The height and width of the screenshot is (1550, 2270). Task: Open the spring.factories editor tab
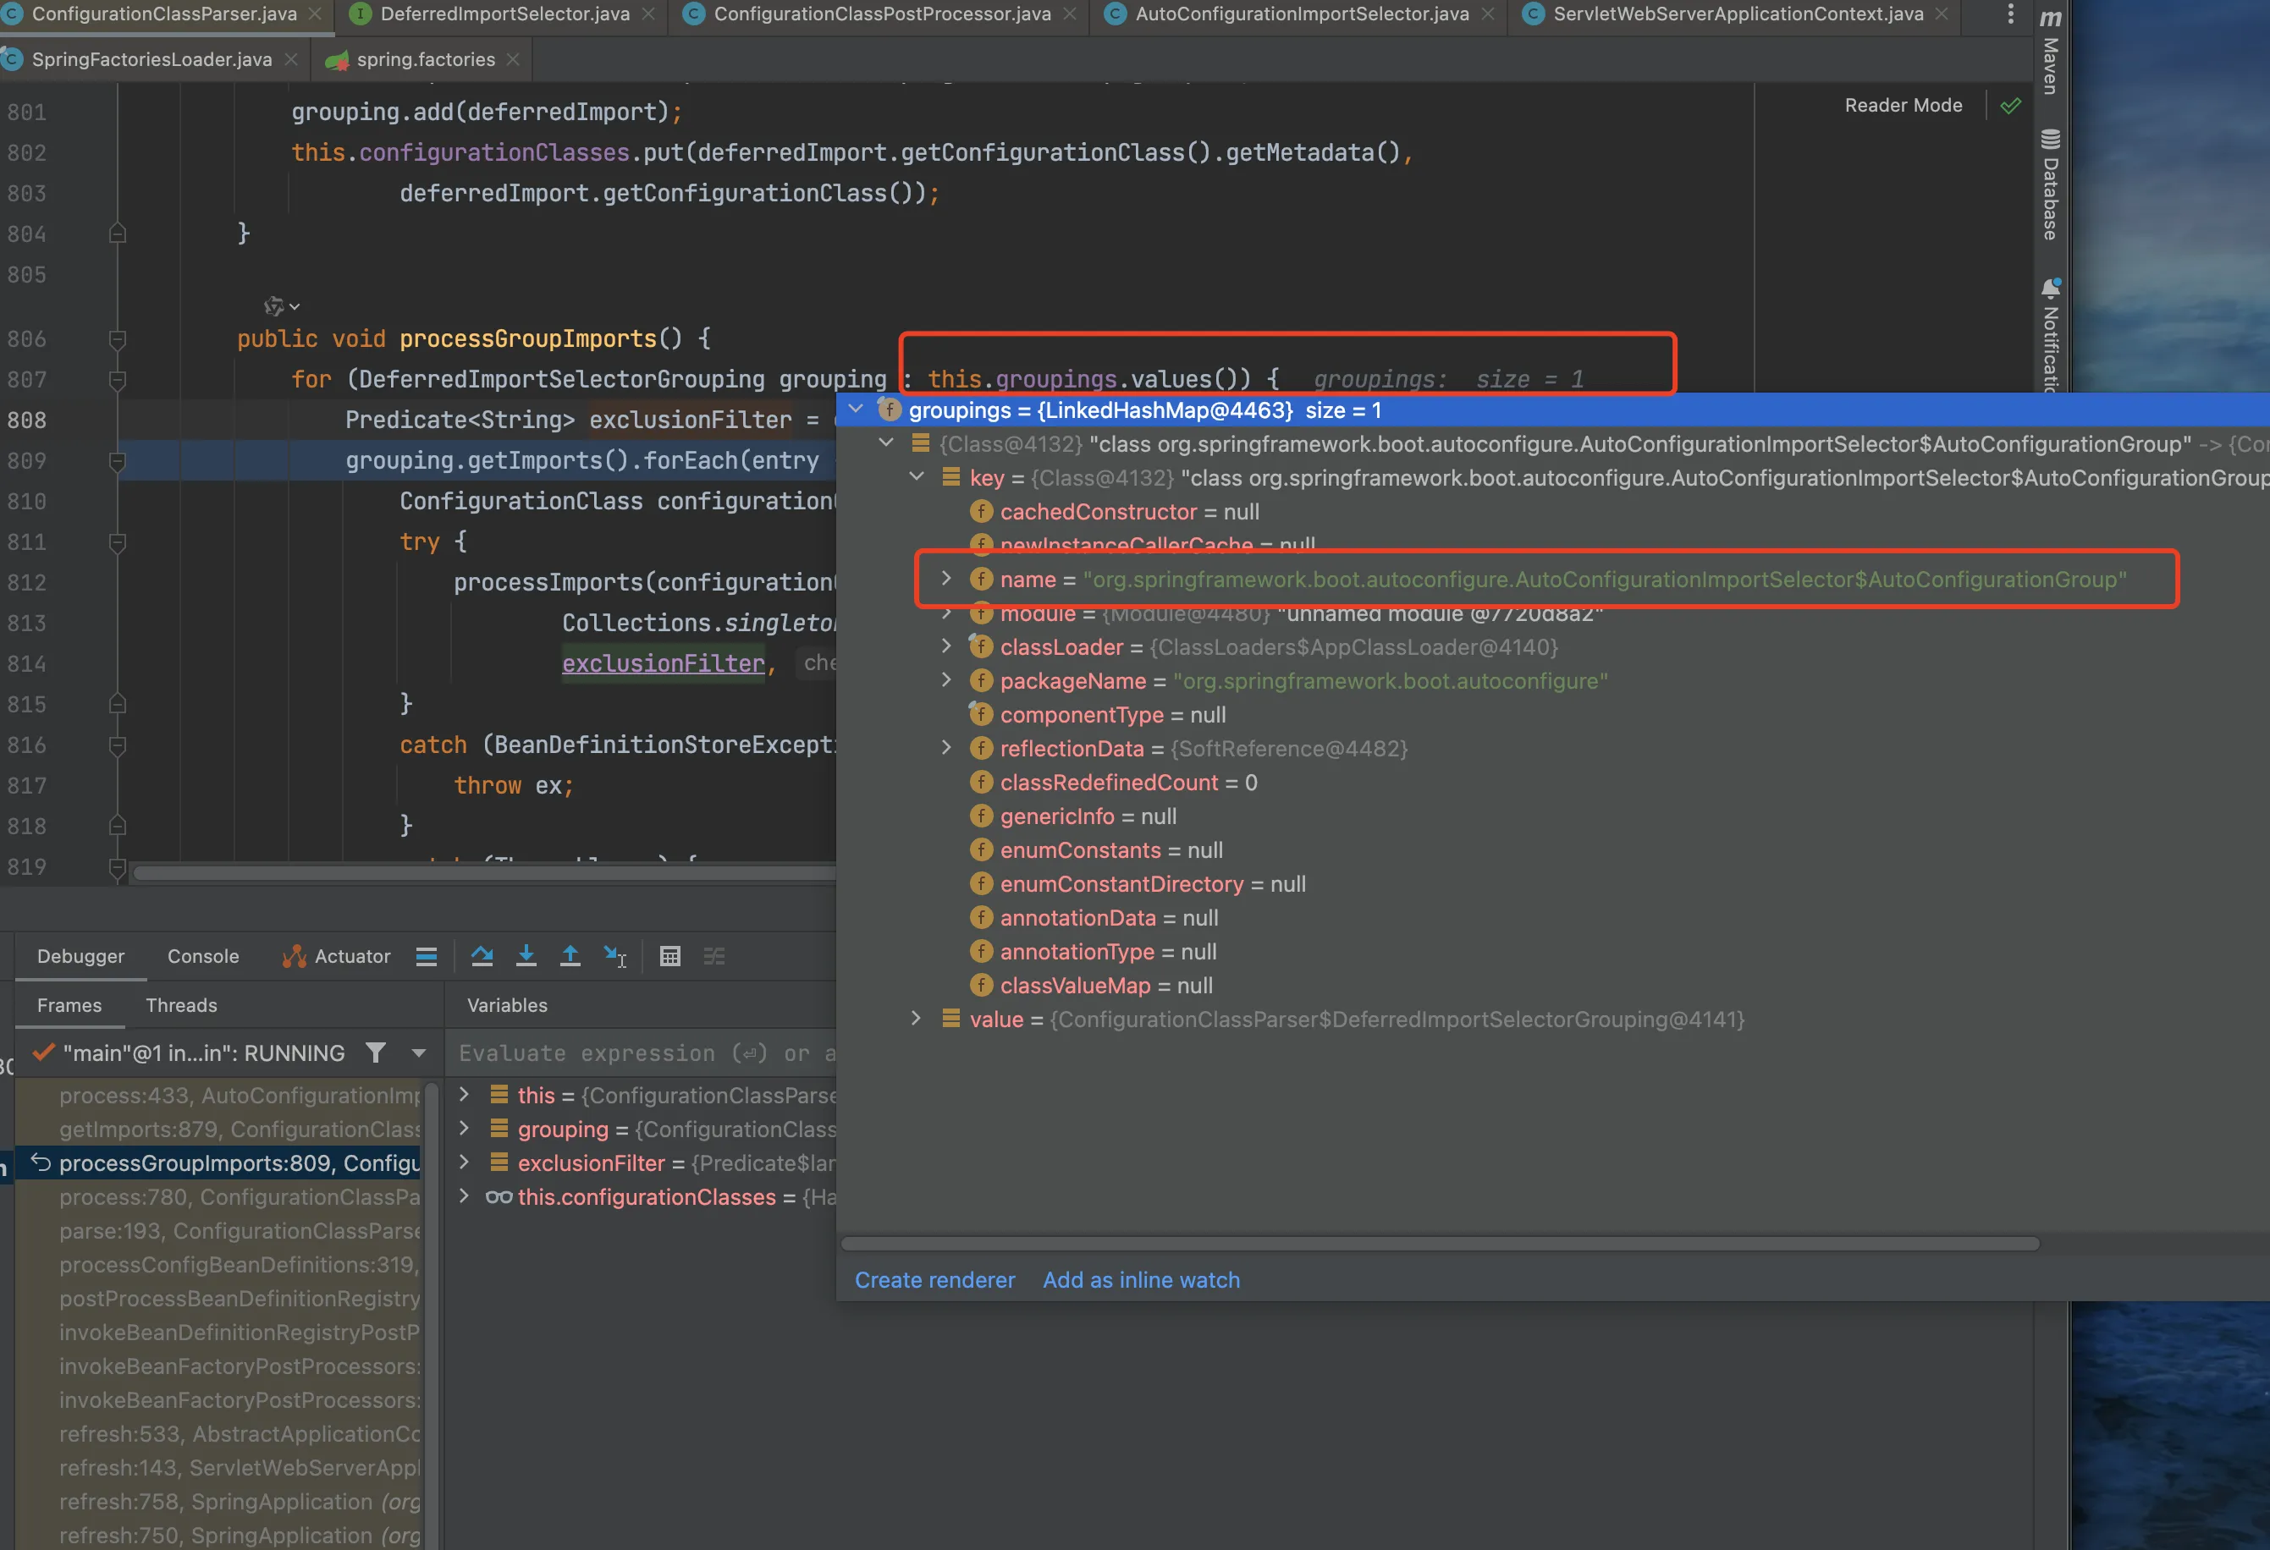[x=425, y=59]
